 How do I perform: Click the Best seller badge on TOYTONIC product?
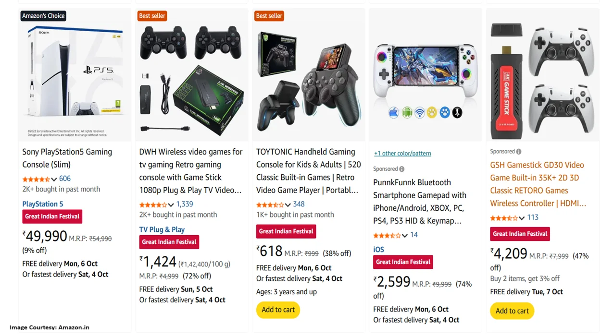coord(269,16)
